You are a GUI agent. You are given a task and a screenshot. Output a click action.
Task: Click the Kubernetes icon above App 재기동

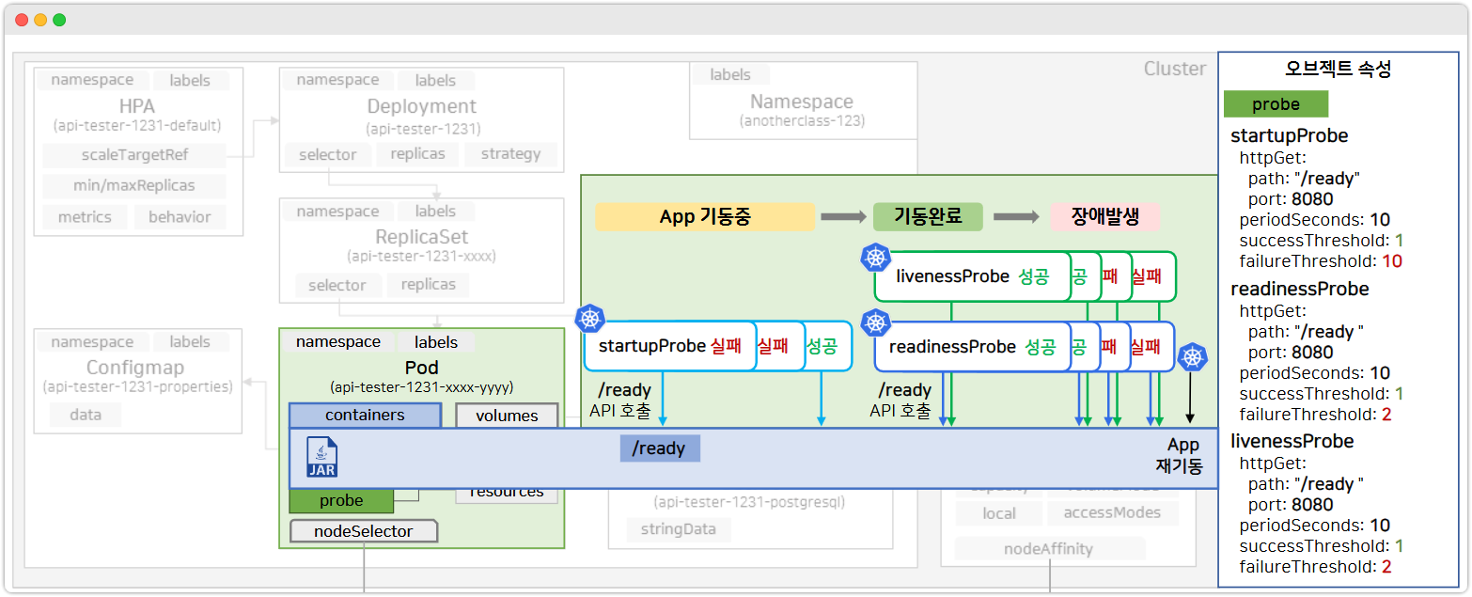pyautogui.click(x=1192, y=357)
